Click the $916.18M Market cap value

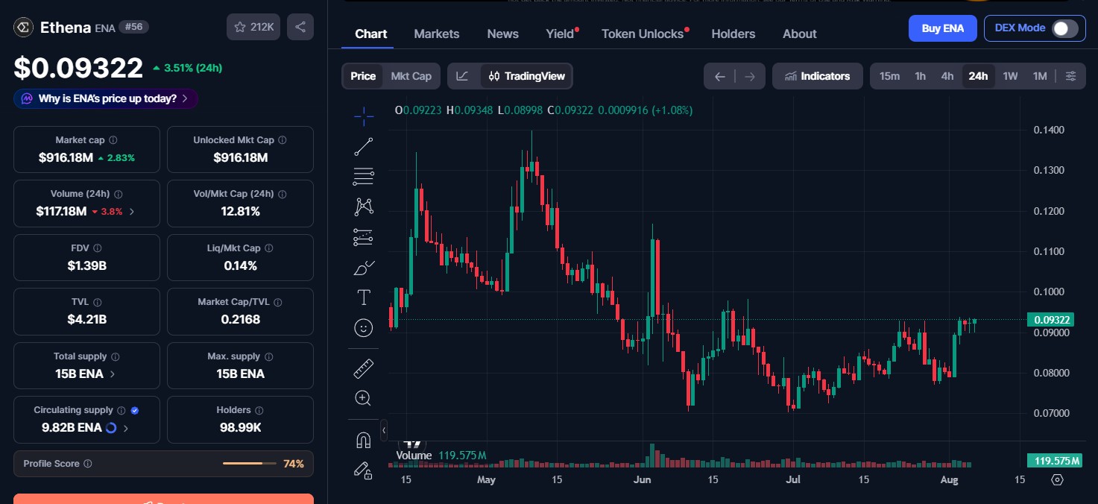66,158
